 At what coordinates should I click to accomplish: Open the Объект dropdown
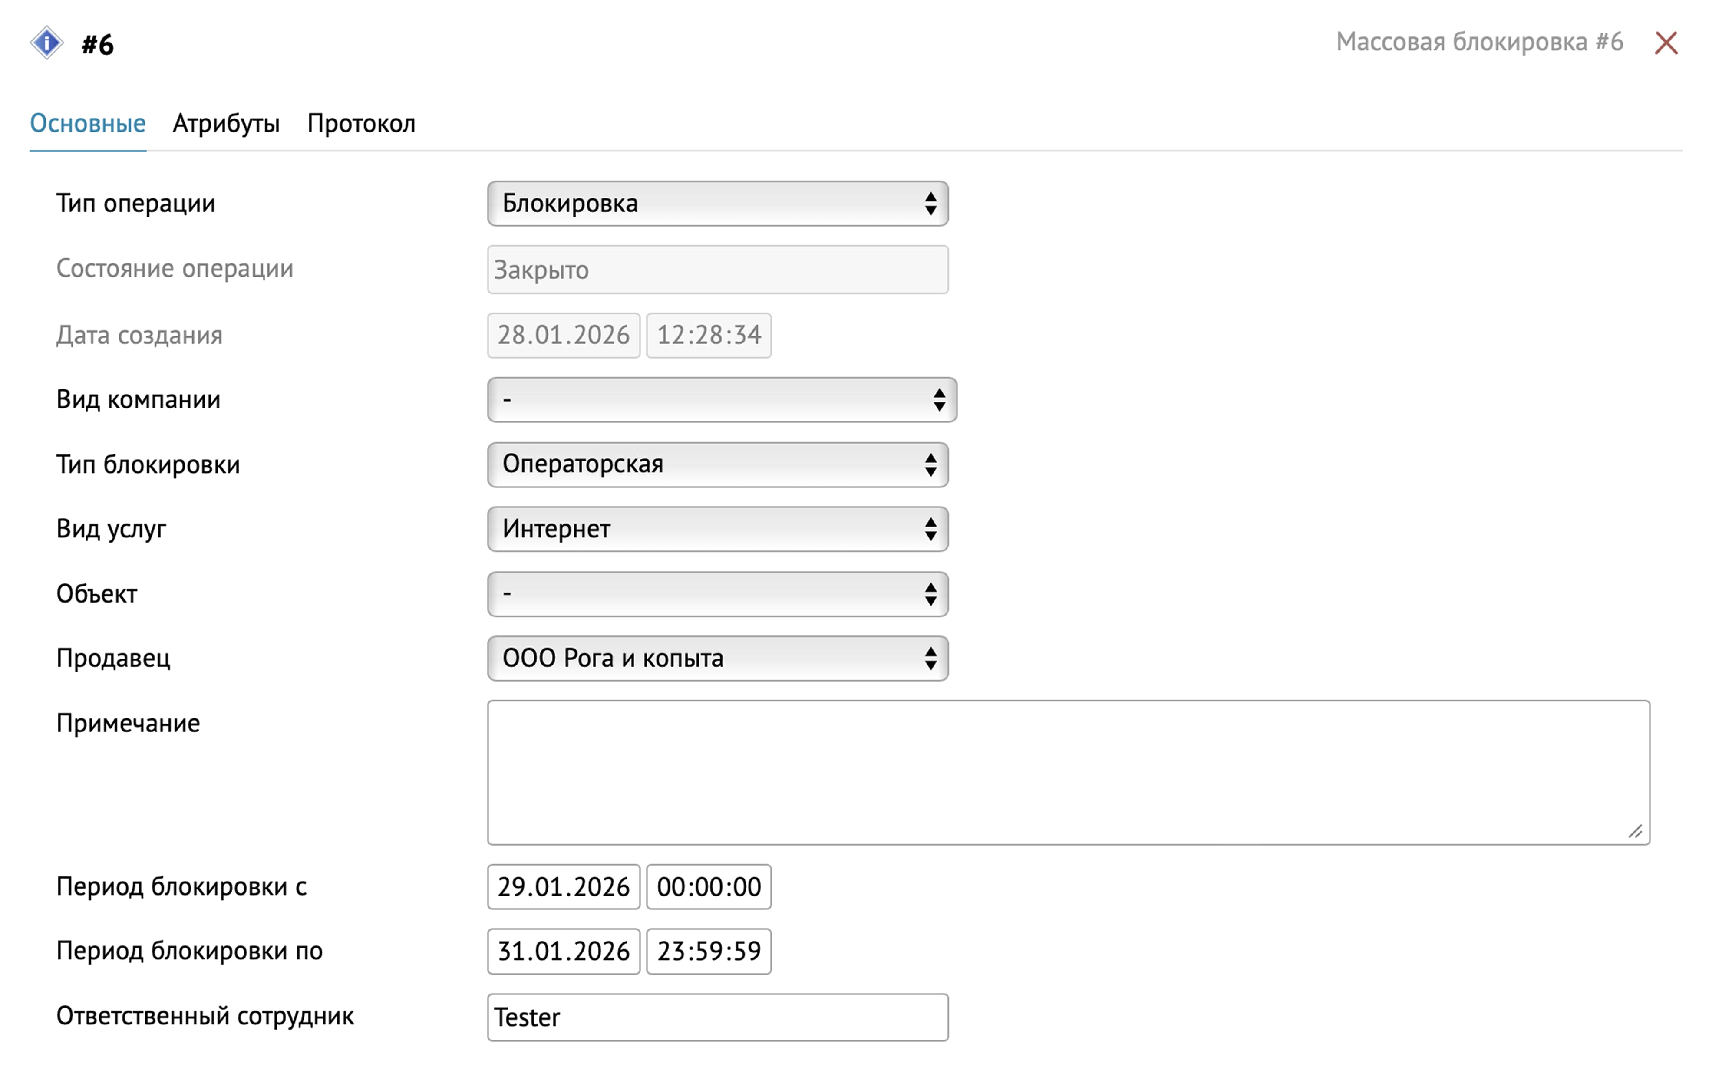tap(718, 594)
